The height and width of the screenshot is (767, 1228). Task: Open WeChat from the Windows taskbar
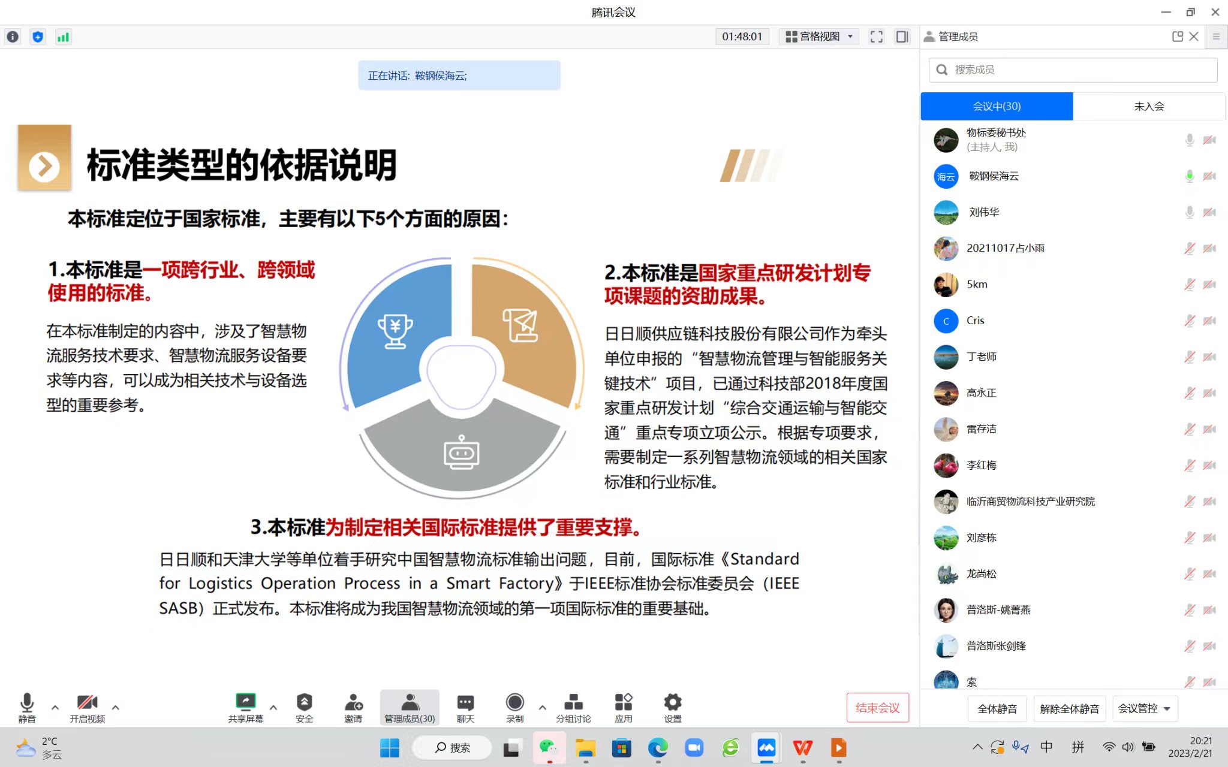548,747
